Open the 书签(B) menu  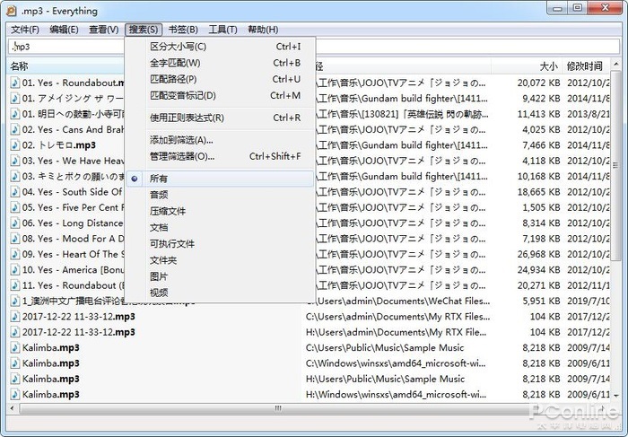[x=183, y=30]
